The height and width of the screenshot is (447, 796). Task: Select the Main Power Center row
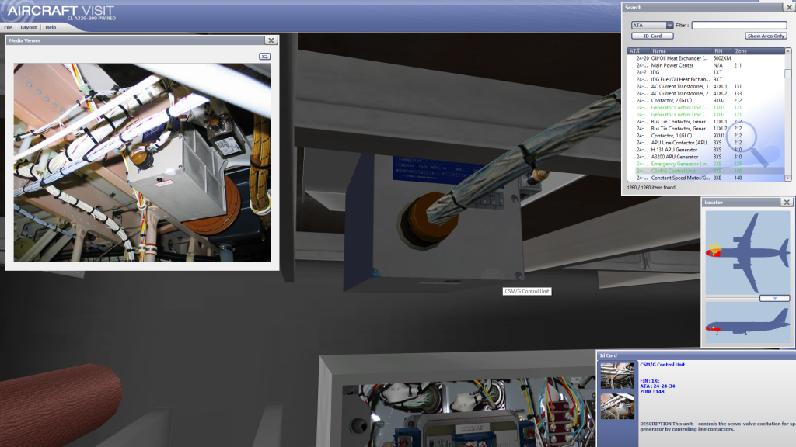point(706,65)
